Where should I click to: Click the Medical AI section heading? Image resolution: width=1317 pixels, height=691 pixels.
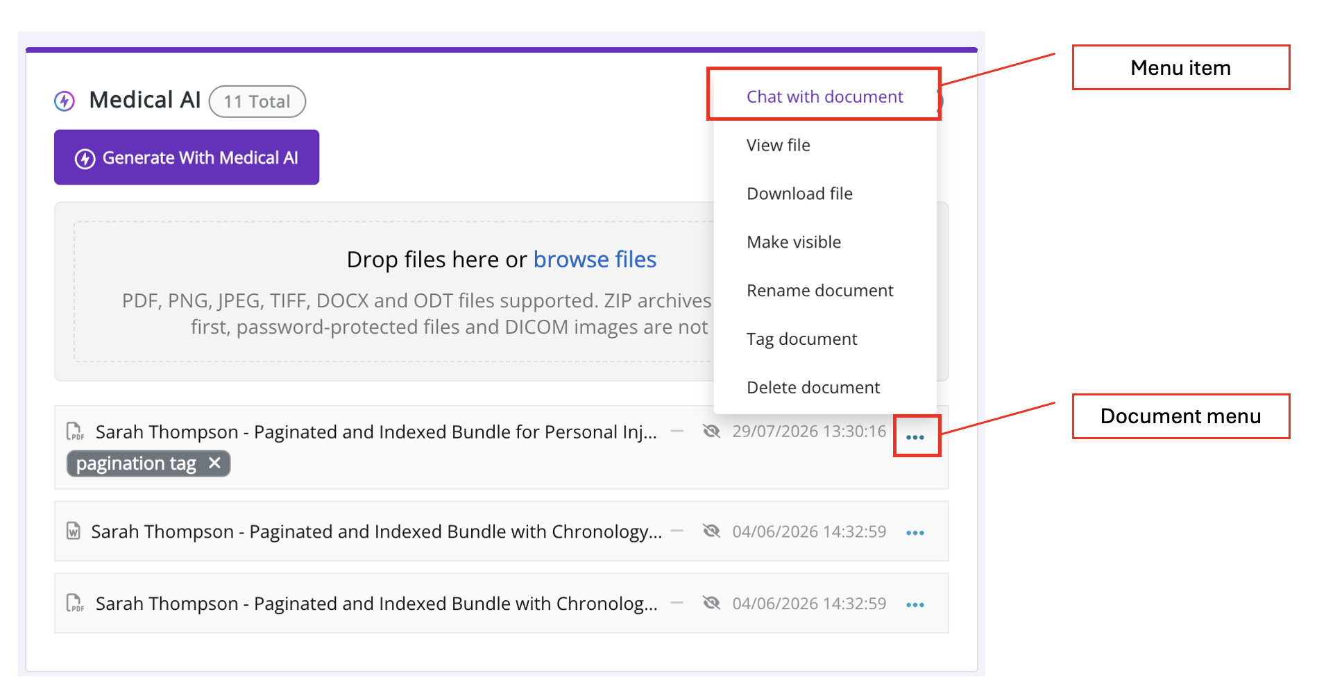pos(145,100)
